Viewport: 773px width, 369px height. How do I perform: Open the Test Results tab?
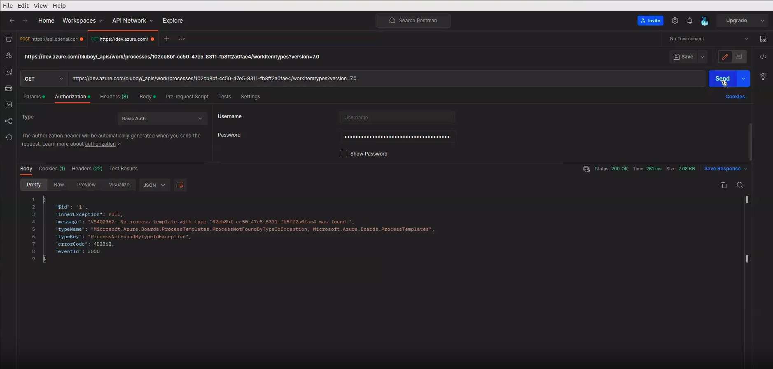(x=123, y=169)
